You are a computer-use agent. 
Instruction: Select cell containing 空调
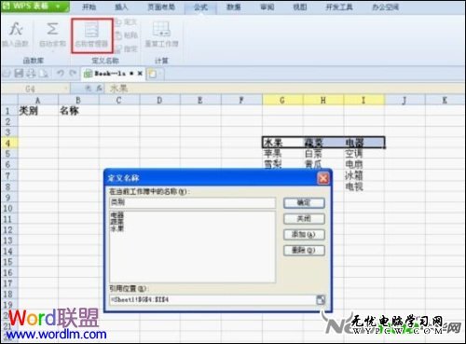[x=364, y=154]
